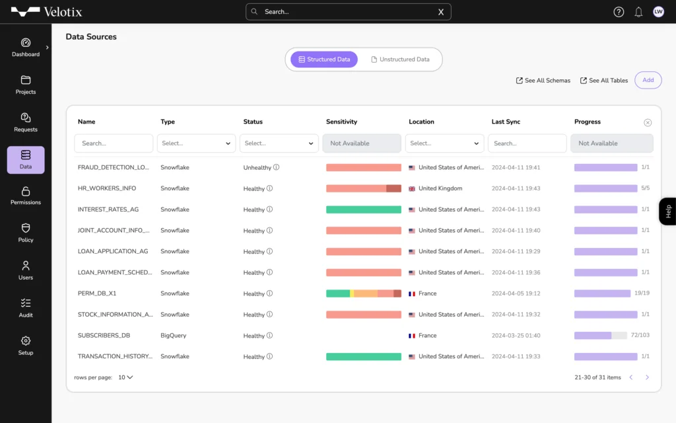The height and width of the screenshot is (423, 676).
Task: Show status info for LOAN_APPLICATION_AG
Action: tap(269, 251)
